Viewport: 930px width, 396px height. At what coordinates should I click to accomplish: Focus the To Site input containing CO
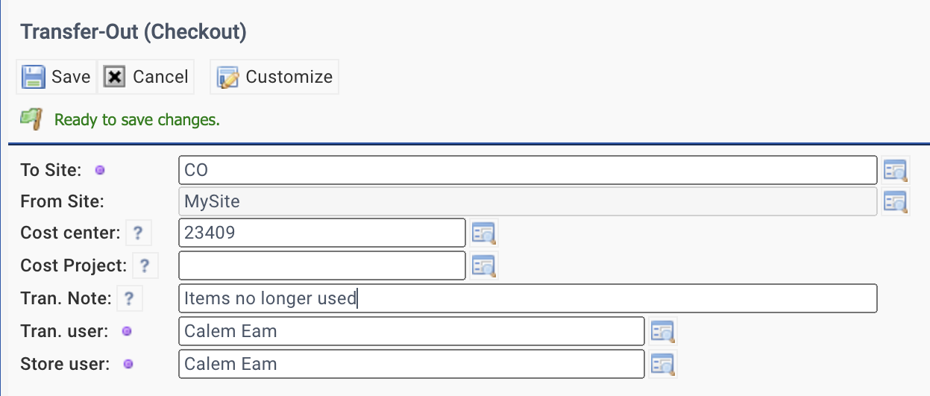pos(528,170)
